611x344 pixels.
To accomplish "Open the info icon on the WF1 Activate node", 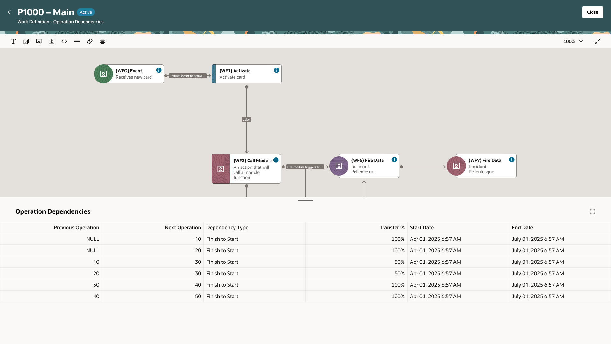I will (x=277, y=70).
